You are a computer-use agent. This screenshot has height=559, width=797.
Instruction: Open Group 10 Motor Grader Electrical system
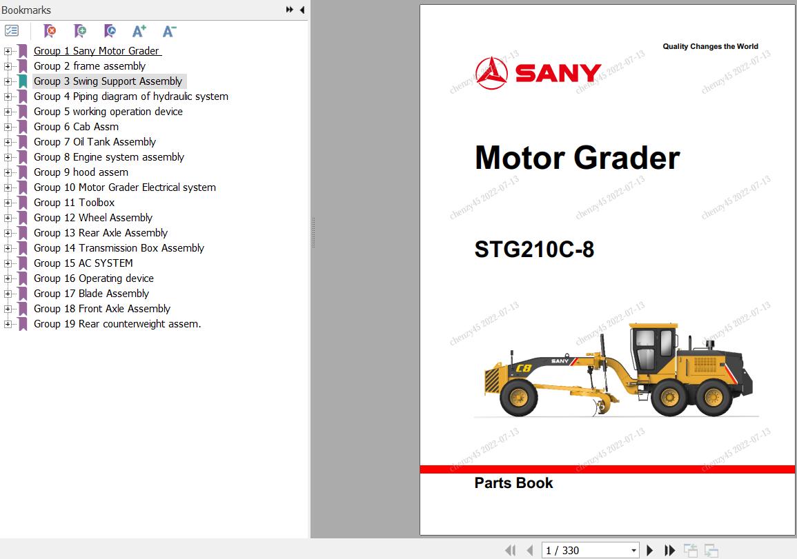tap(125, 187)
